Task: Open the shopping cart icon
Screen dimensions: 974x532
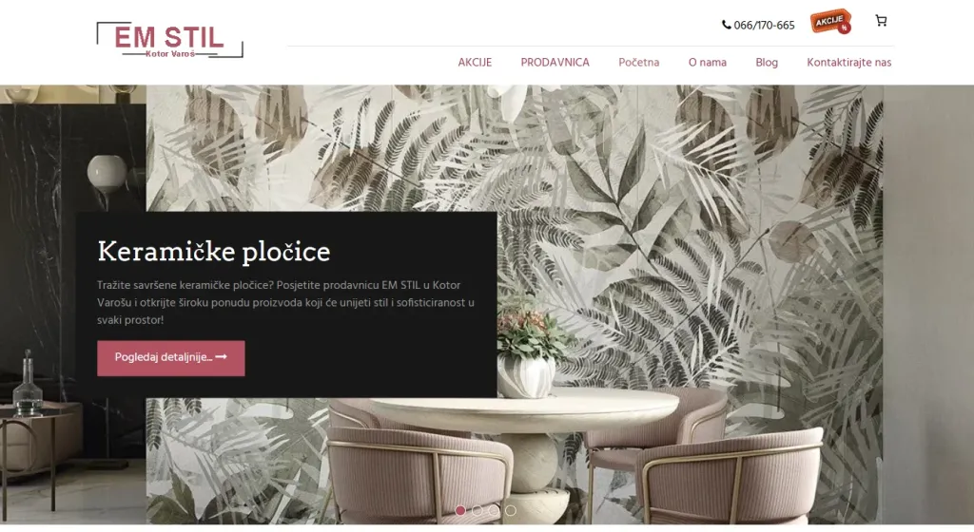Action: (x=881, y=21)
